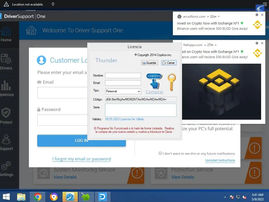Click the flag notification tray icon
Screen dimensions: 269x202
[232, 197]
